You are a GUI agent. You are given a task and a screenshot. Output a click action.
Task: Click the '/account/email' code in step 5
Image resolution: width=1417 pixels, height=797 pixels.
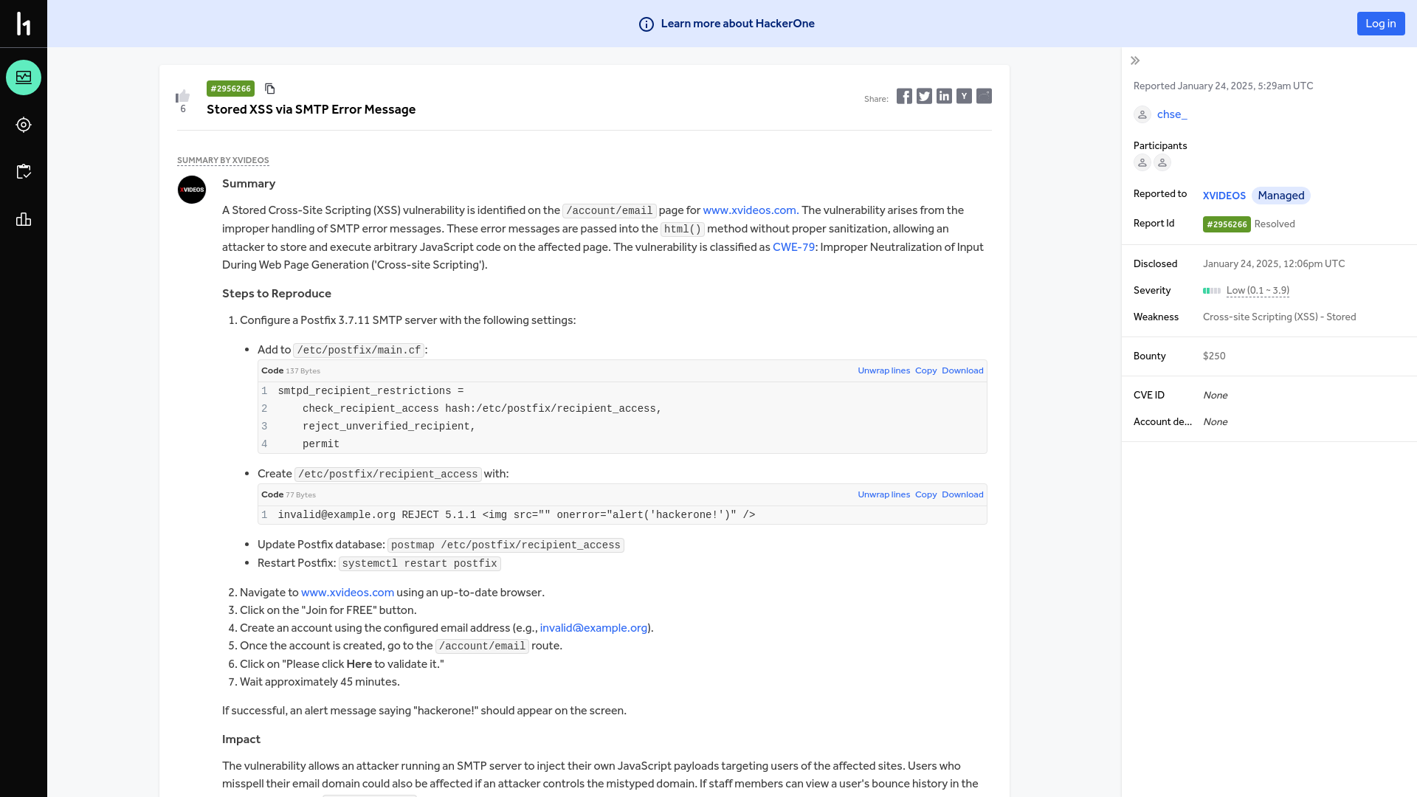click(482, 646)
